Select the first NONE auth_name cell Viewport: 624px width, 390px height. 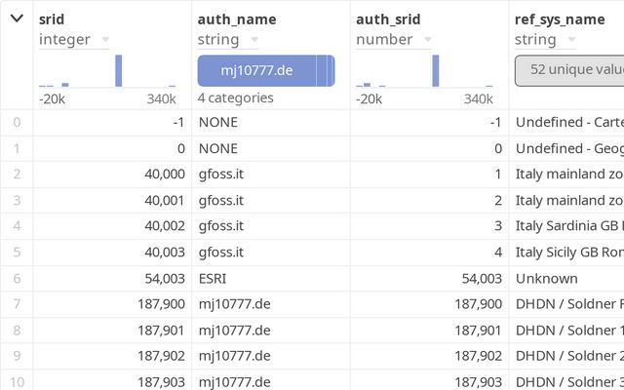point(217,123)
